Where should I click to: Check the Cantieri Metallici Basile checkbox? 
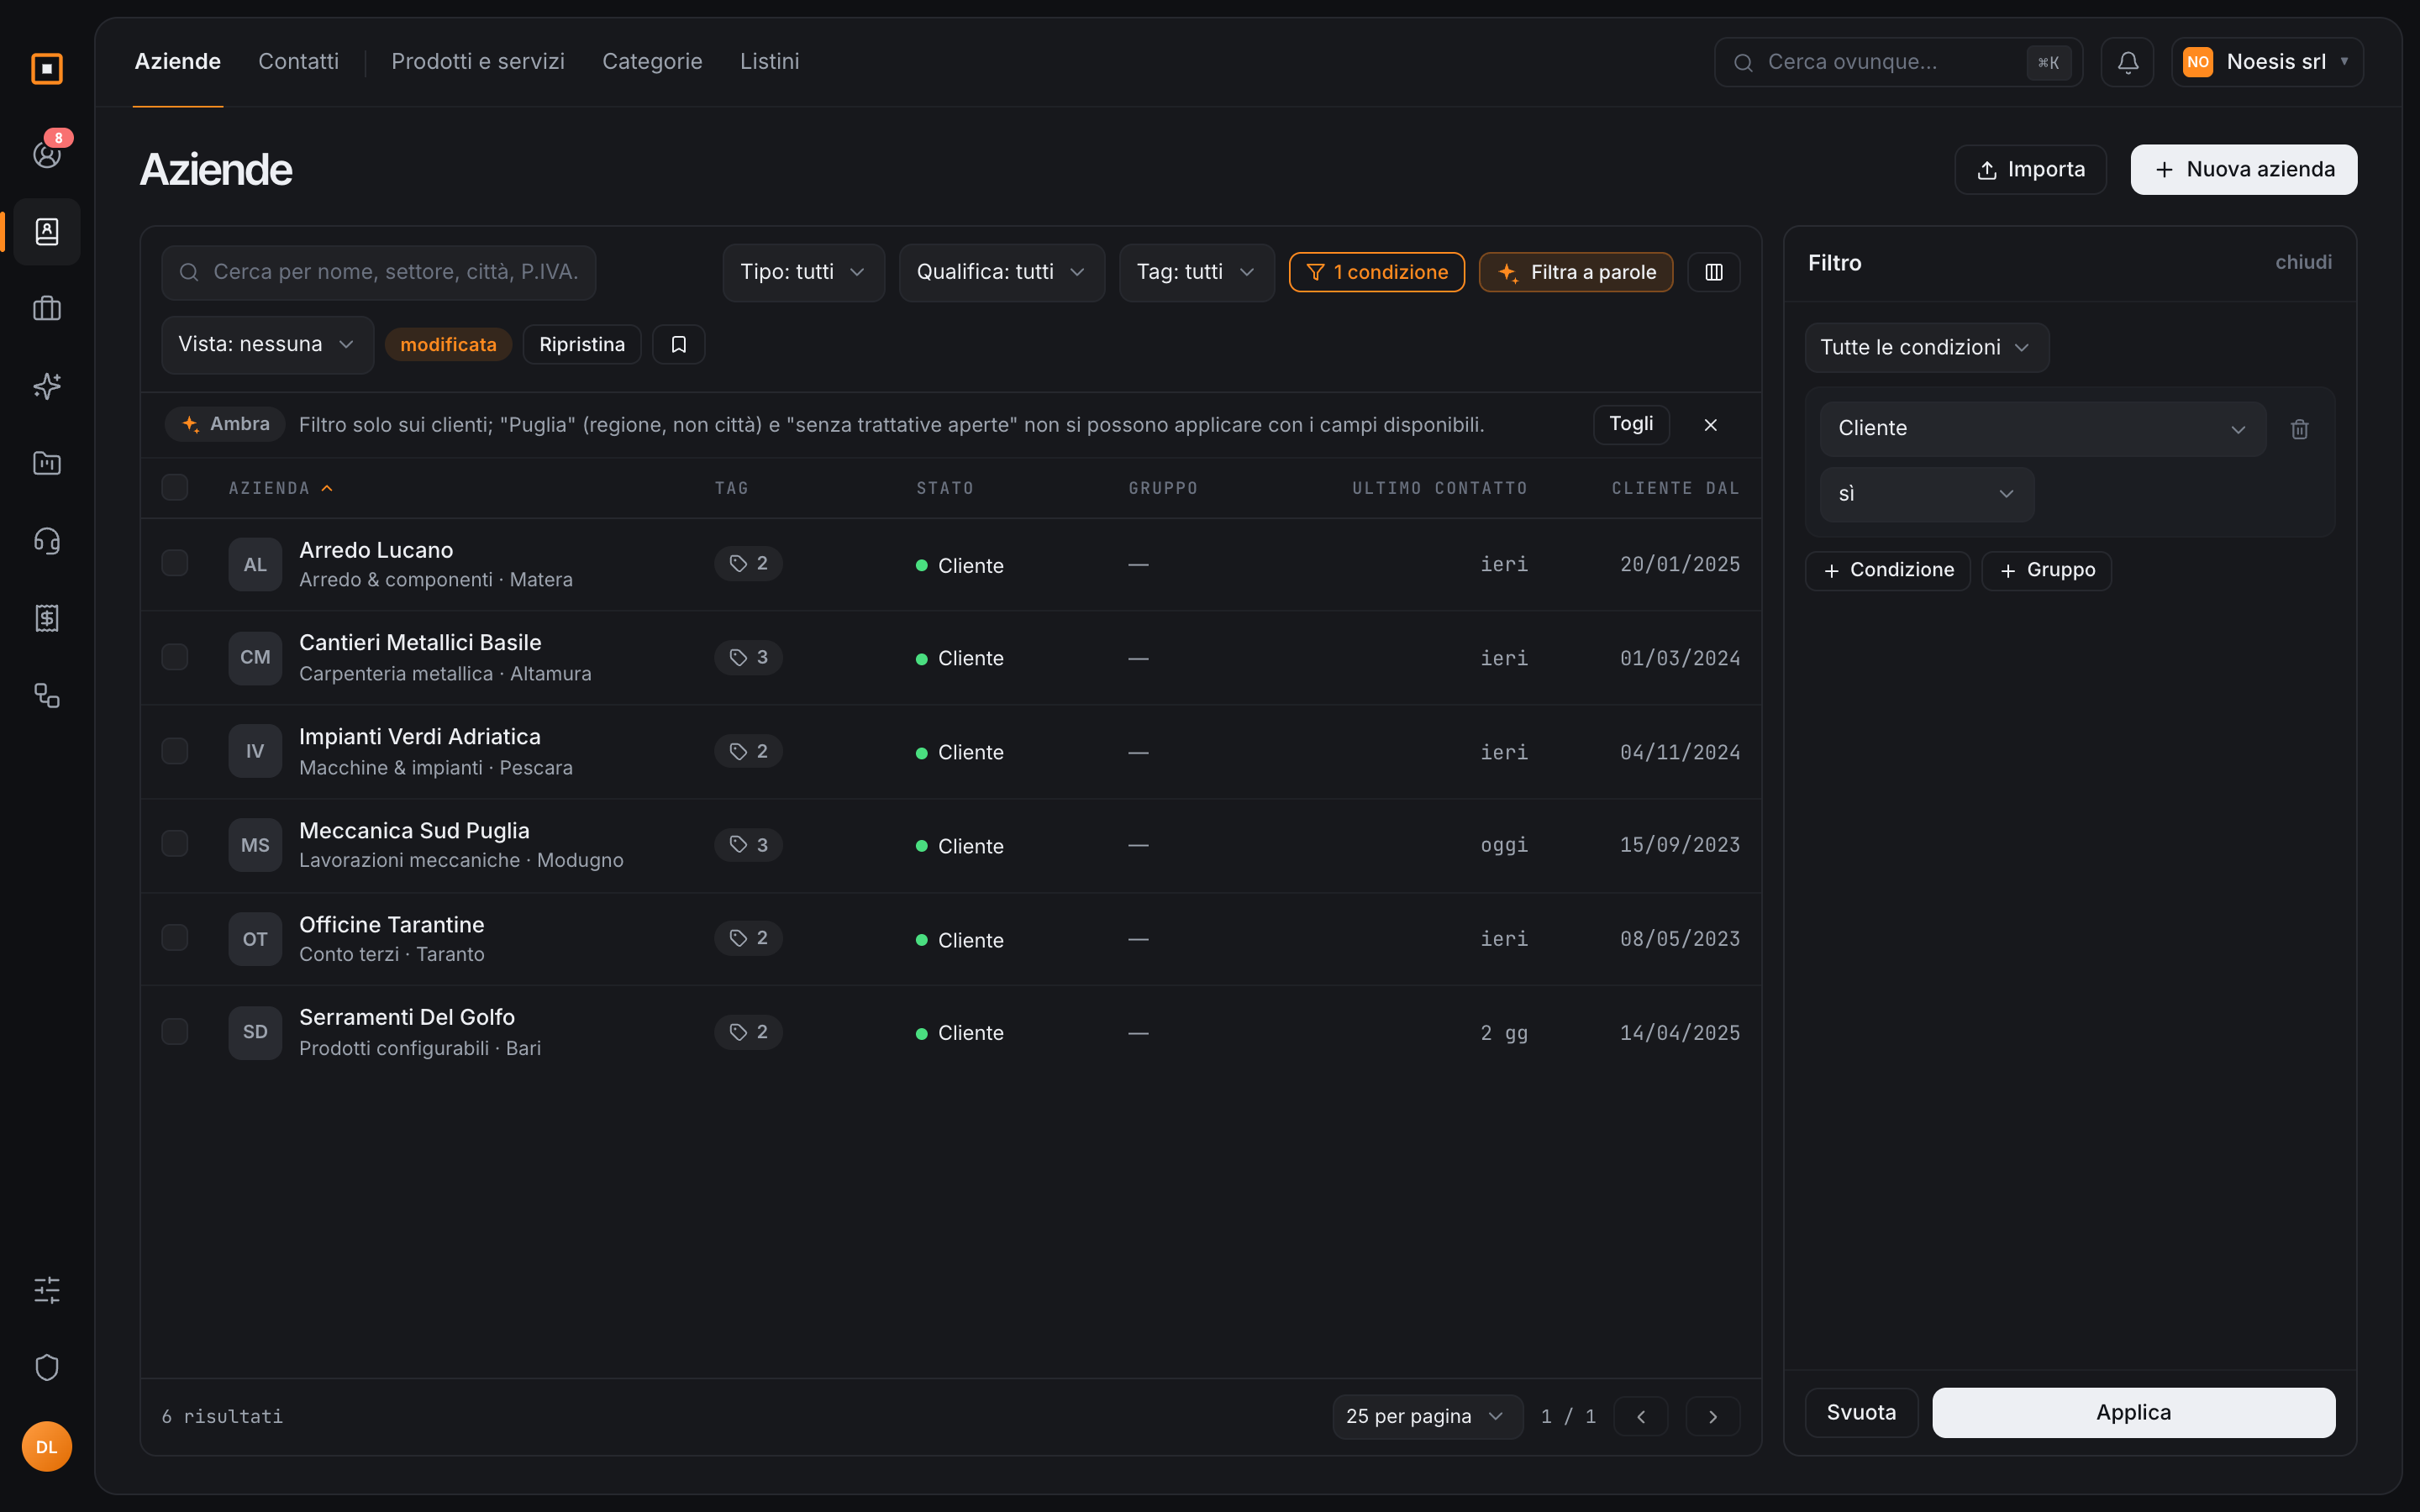(175, 657)
